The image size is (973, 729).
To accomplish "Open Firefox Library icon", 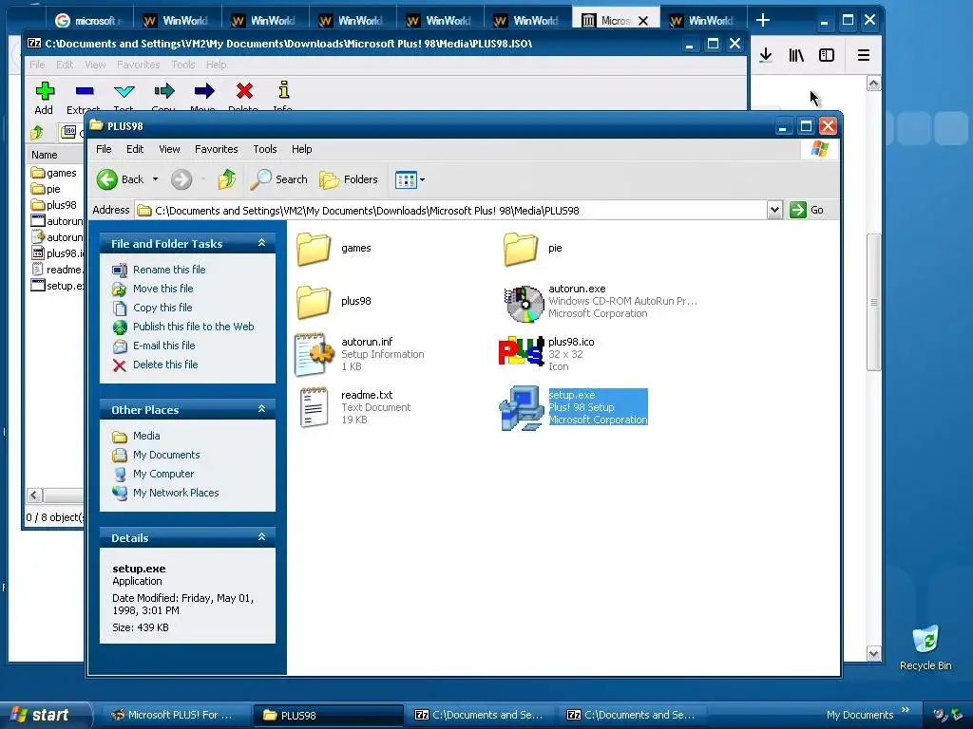I will pyautogui.click(x=796, y=55).
